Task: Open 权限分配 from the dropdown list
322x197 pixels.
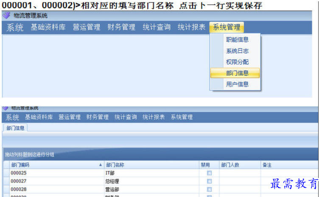Action: point(237,62)
